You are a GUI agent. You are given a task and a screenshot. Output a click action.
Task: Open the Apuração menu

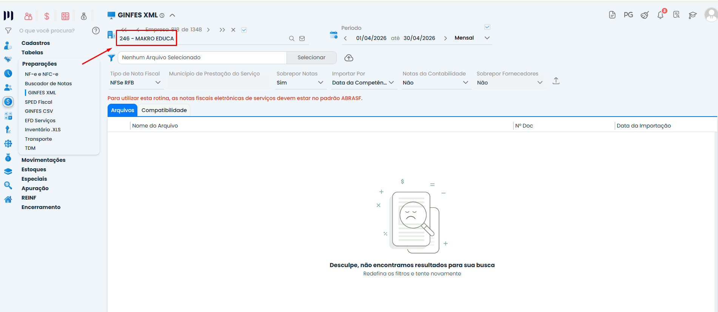pos(35,188)
